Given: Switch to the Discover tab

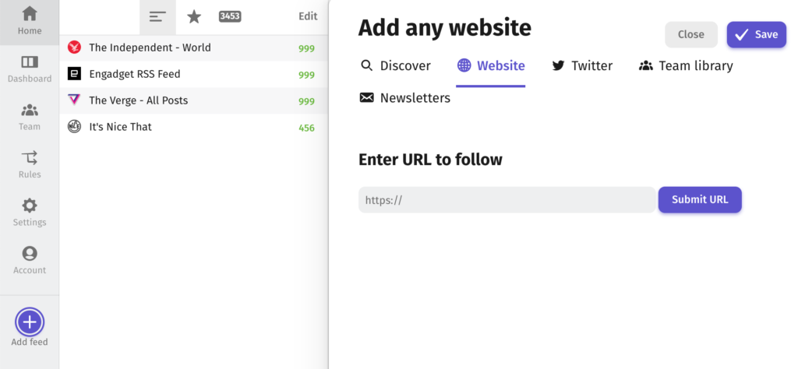Looking at the screenshot, I should (x=395, y=65).
